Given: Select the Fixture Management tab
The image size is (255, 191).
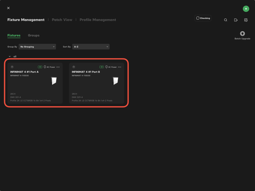Looking at the screenshot, I should coord(26,20).
